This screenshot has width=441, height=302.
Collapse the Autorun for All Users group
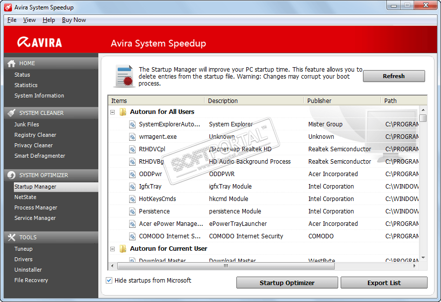coord(113,112)
